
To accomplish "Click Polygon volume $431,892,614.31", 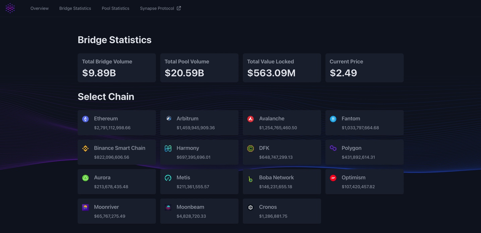I will (x=358, y=157).
